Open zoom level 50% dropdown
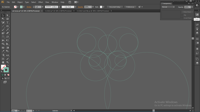200x112 pixels. coord(19,111)
